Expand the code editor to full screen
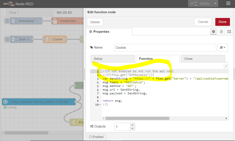This screenshot has width=235, height=141. (226, 66)
